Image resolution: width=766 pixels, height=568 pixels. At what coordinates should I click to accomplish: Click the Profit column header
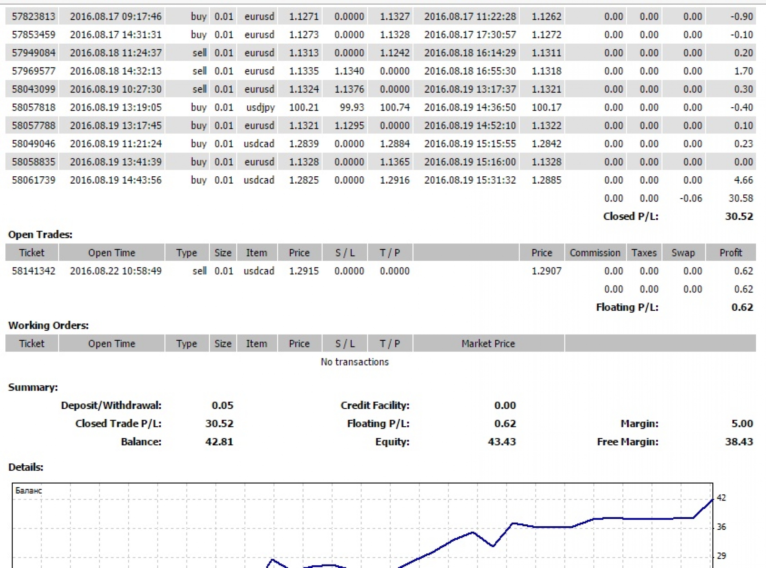click(730, 253)
